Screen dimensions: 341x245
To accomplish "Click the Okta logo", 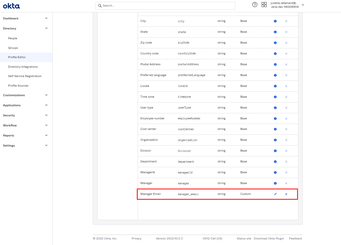I will (x=11, y=6).
